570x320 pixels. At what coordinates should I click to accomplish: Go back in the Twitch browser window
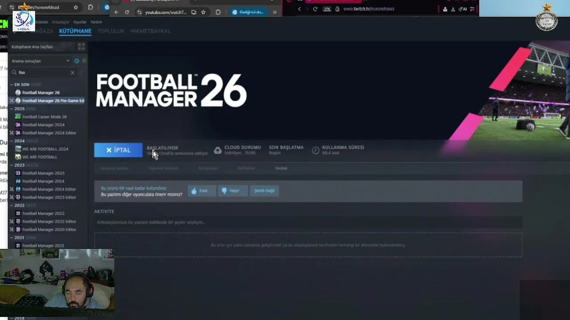299,9
